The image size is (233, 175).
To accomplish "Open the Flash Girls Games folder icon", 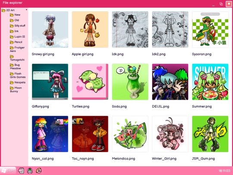I will (x=12, y=74).
